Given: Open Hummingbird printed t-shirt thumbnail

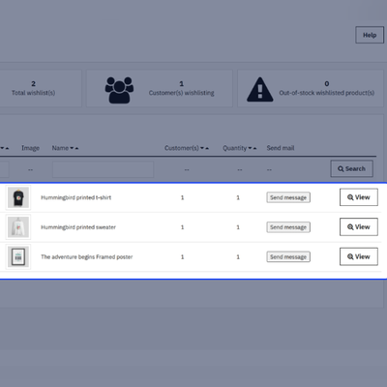Looking at the screenshot, I should (18, 197).
